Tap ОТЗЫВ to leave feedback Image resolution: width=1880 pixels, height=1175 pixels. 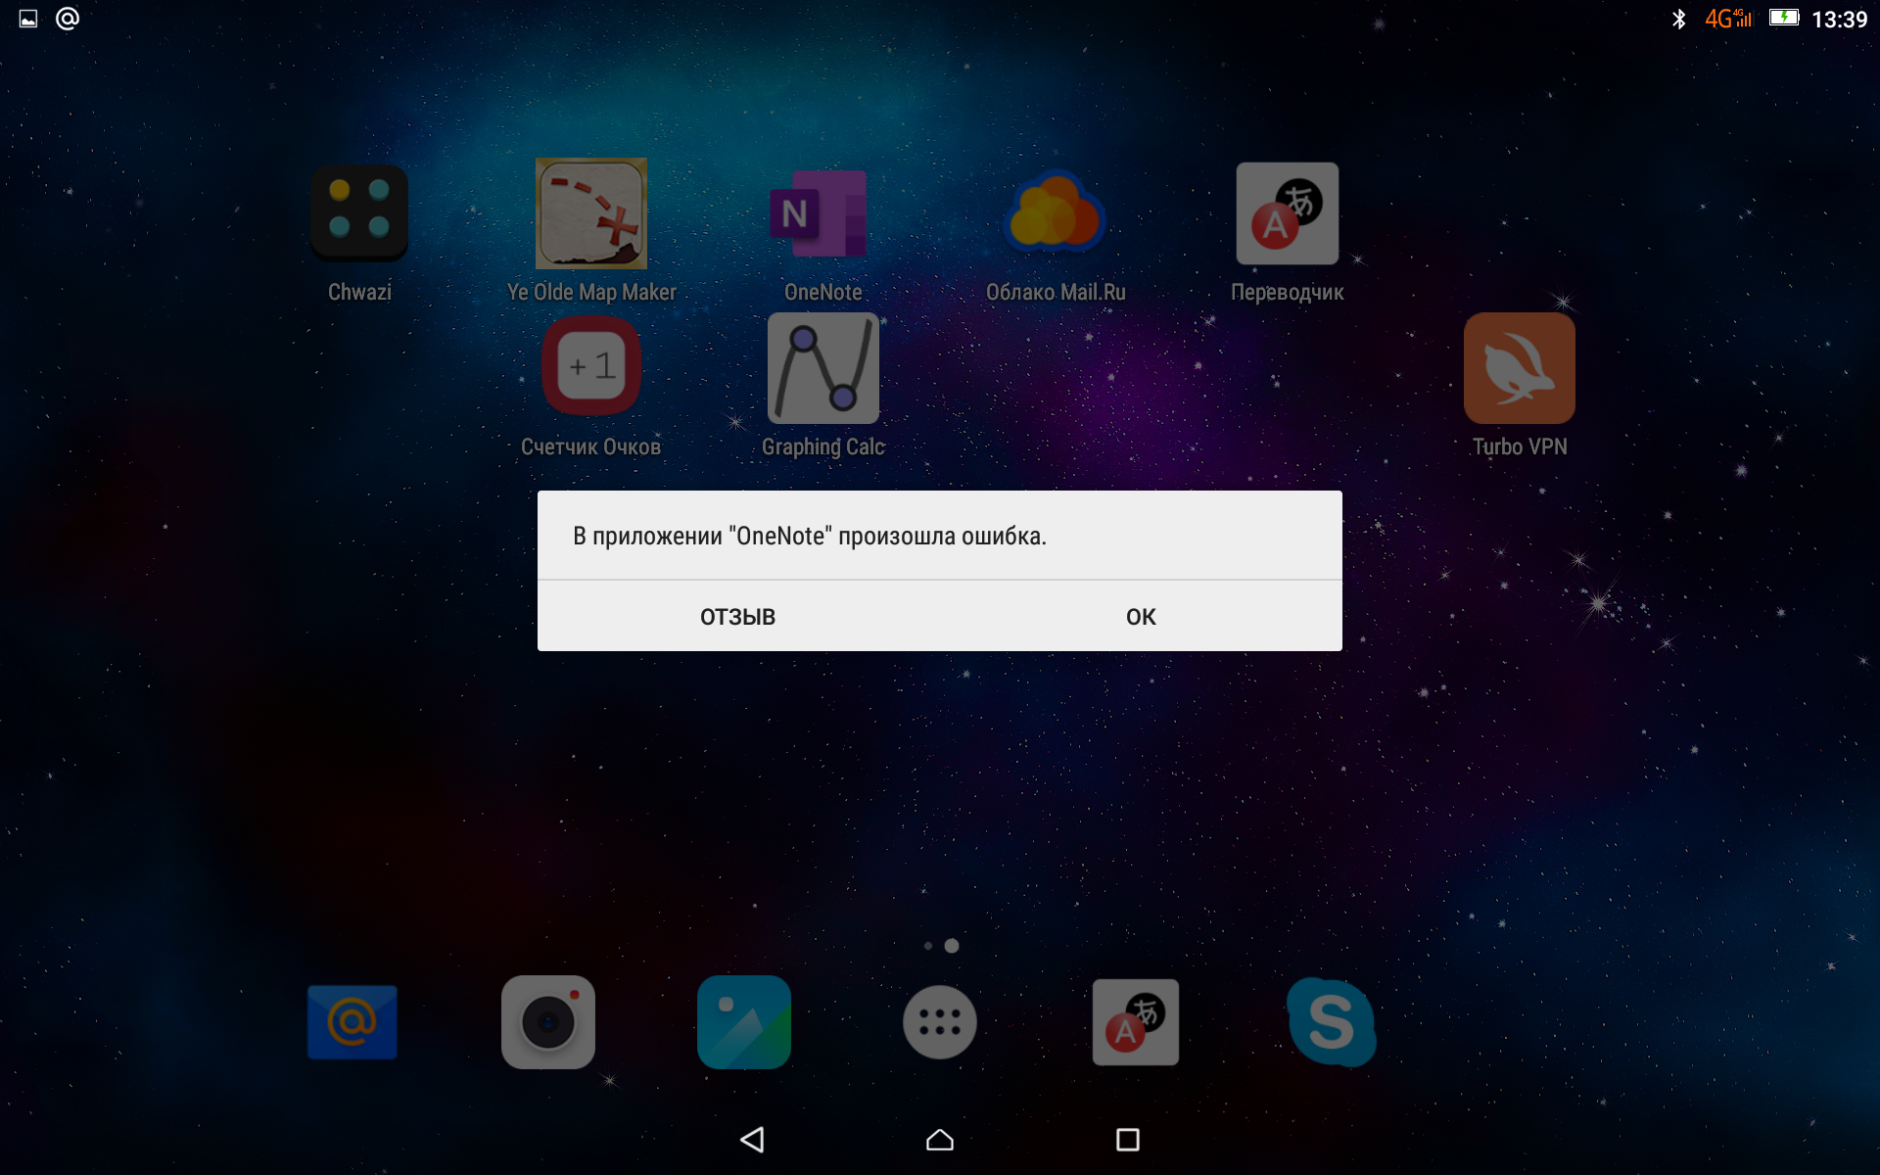tap(736, 616)
